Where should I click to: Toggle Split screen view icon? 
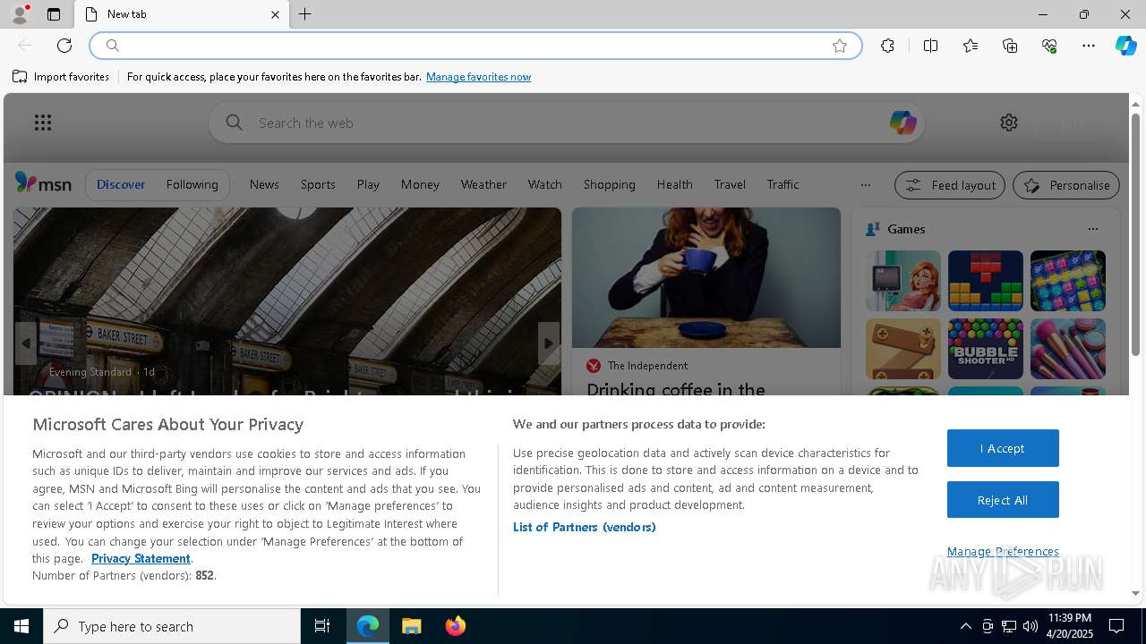930,46
